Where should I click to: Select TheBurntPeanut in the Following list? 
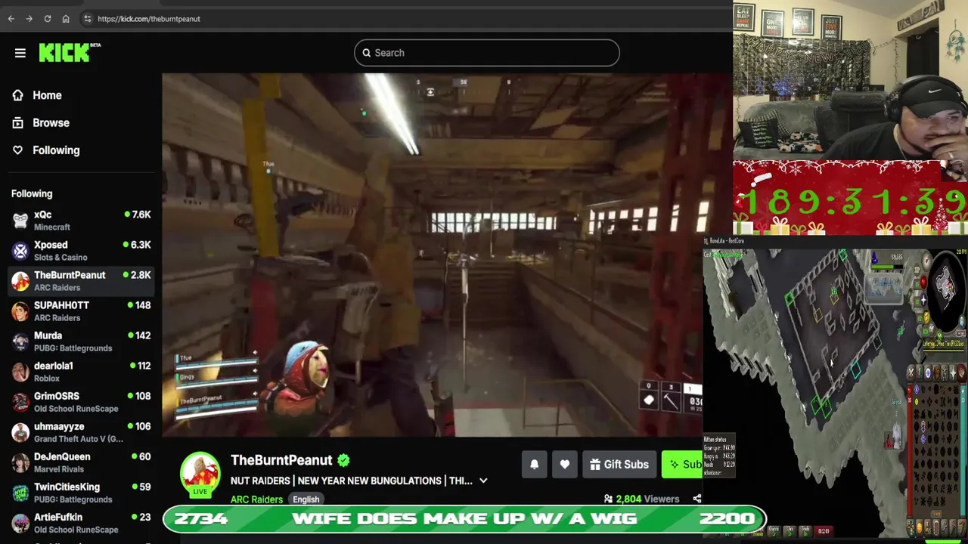tap(81, 281)
